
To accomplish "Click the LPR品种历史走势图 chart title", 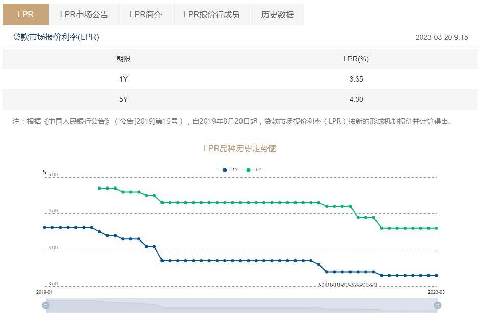I will [x=240, y=149].
